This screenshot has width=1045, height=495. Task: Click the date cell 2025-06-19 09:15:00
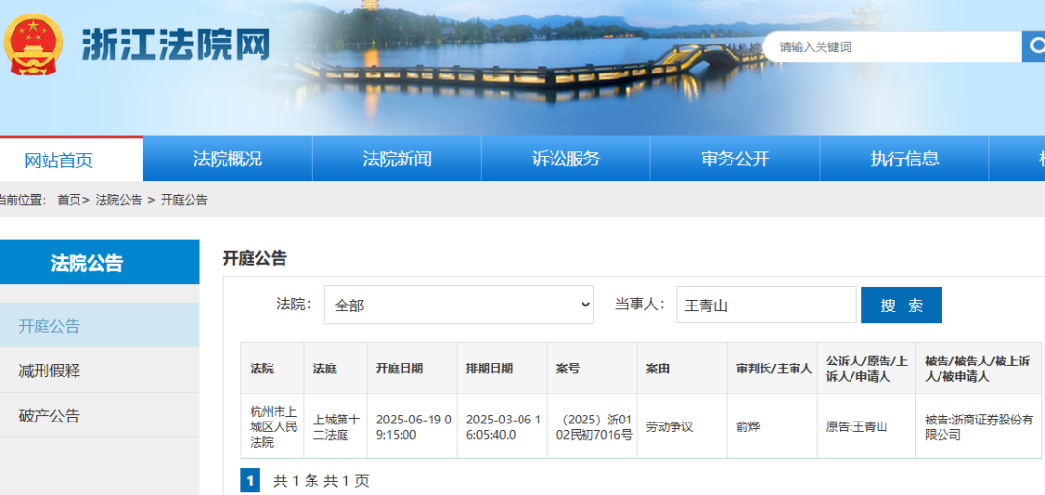click(x=413, y=427)
